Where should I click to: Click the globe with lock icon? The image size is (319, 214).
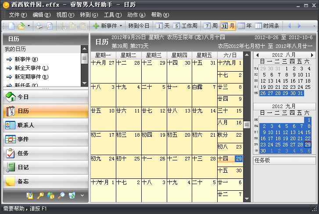pos(51,196)
